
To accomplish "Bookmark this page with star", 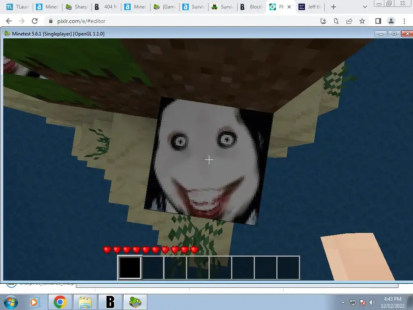I will coord(362,21).
